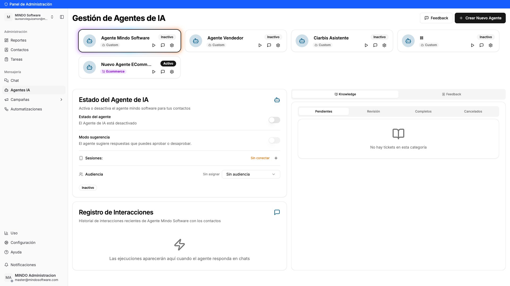Click the shield icon in Panel de Administración bar
The image size is (510, 286).
[x=6, y=4]
